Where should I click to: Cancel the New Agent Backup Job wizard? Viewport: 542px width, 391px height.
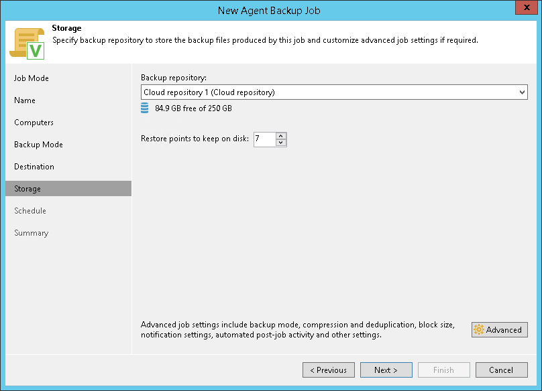click(501, 370)
